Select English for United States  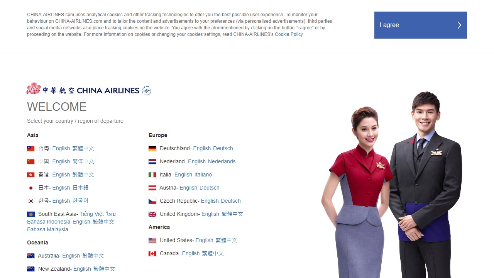click(x=204, y=240)
